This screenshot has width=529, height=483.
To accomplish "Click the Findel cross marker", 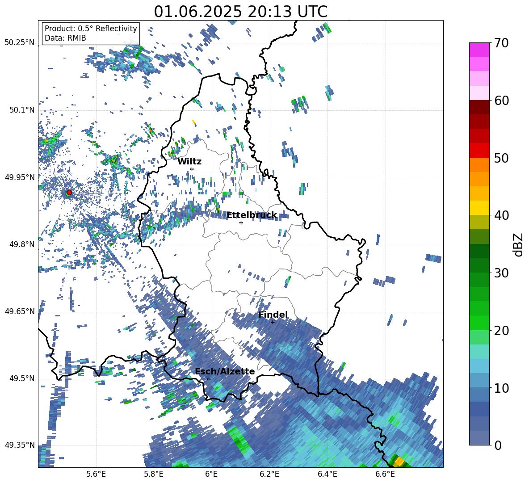I will tap(273, 323).
